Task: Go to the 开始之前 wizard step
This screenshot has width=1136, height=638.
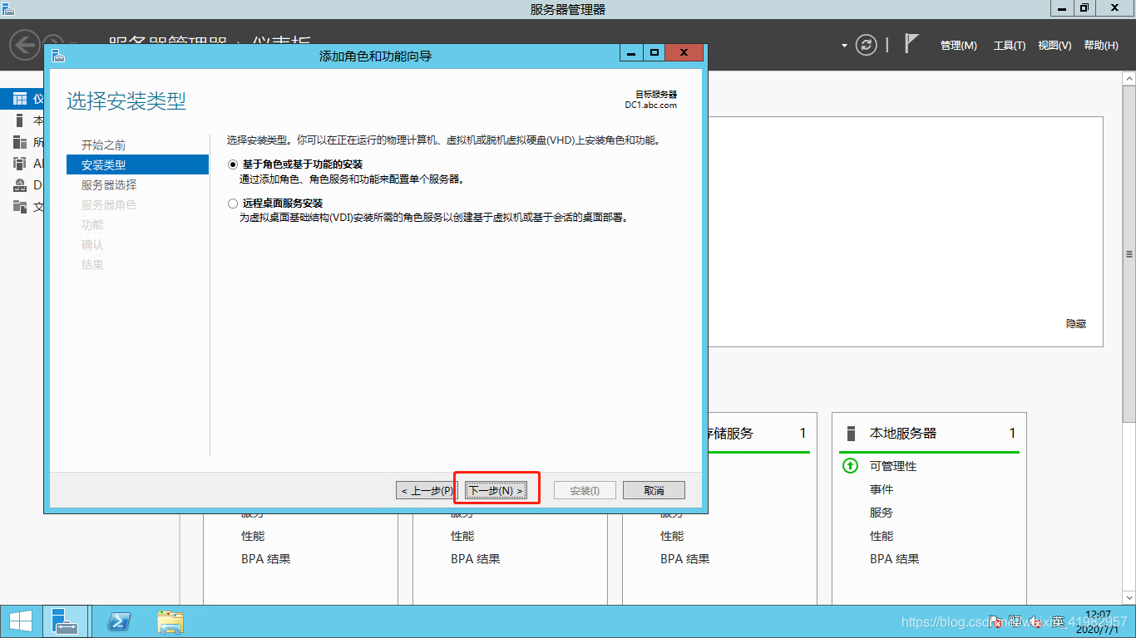Action: (104, 145)
